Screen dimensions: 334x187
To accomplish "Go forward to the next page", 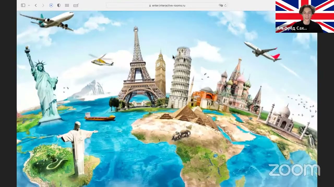I will click(x=43, y=5).
